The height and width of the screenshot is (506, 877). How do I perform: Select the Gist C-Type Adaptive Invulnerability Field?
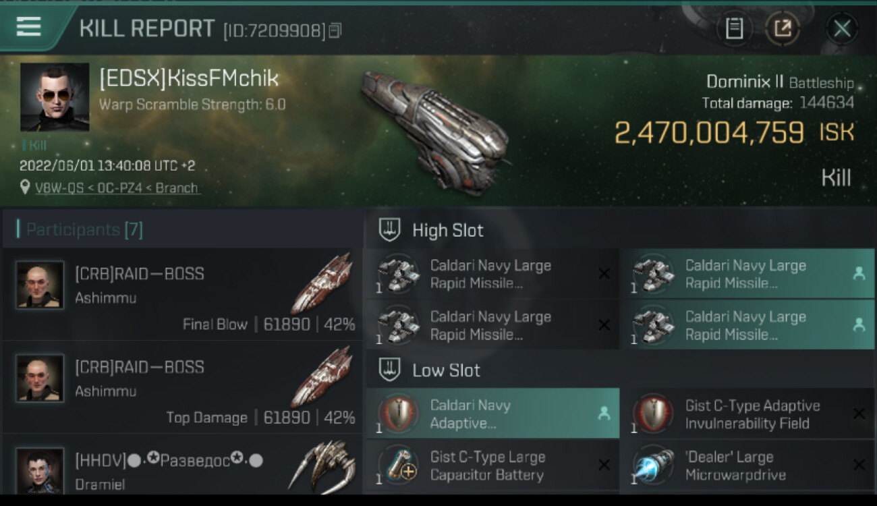coord(747,414)
